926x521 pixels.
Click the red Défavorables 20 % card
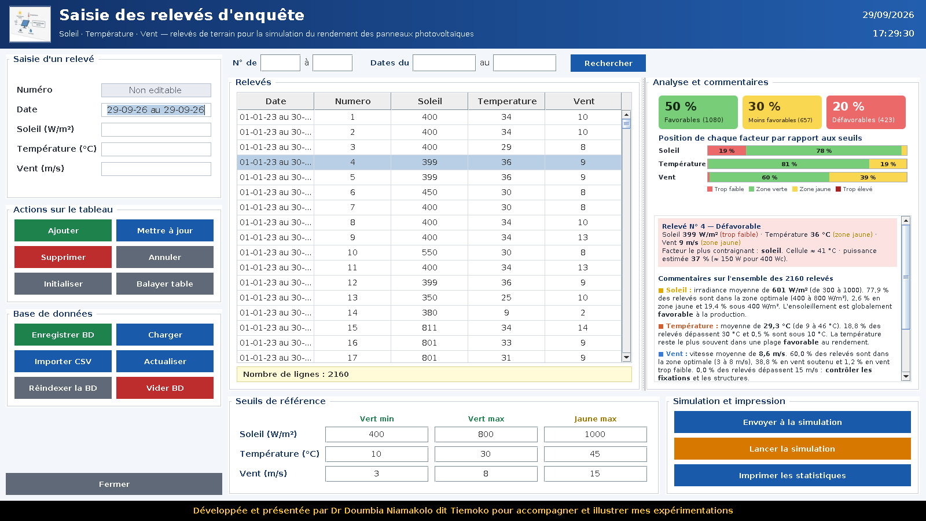[x=866, y=112]
